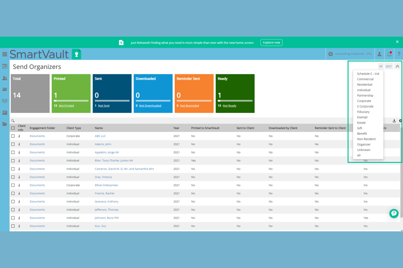The width and height of the screenshot is (403, 268).
Task: Click the ID badge icon in the sidebar
Action: pos(4,112)
